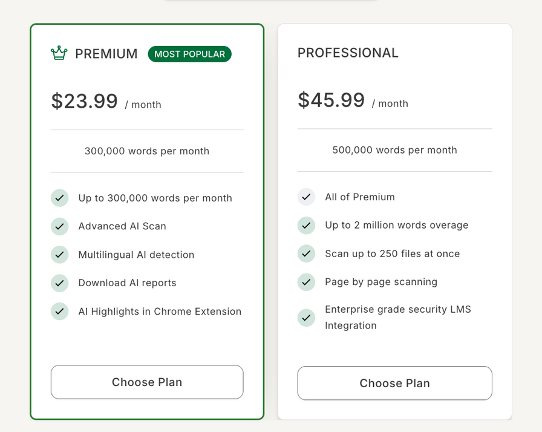Viewport: 542px width, 432px height.
Task: Click the $23.99 per month price
Action: 106,101
